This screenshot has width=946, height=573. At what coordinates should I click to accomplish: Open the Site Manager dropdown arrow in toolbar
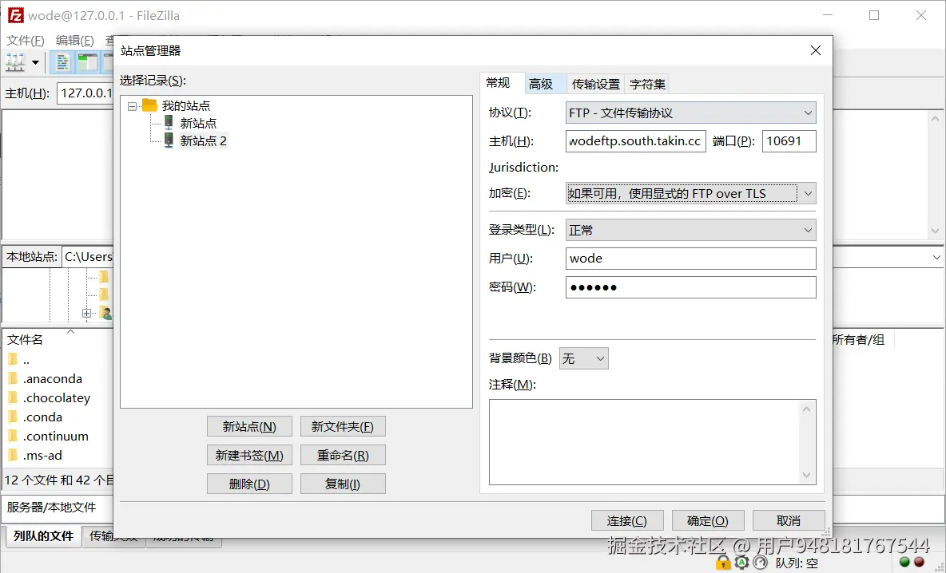(x=36, y=62)
